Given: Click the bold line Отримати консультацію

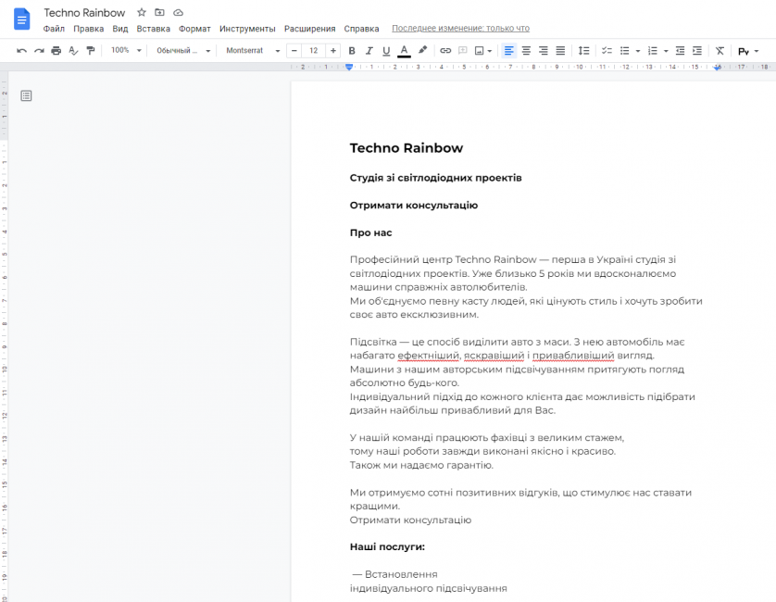Looking at the screenshot, I should point(414,205).
